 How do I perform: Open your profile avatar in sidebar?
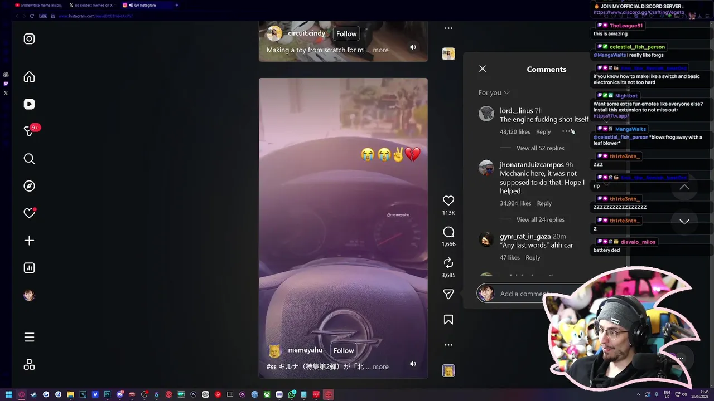point(29,295)
